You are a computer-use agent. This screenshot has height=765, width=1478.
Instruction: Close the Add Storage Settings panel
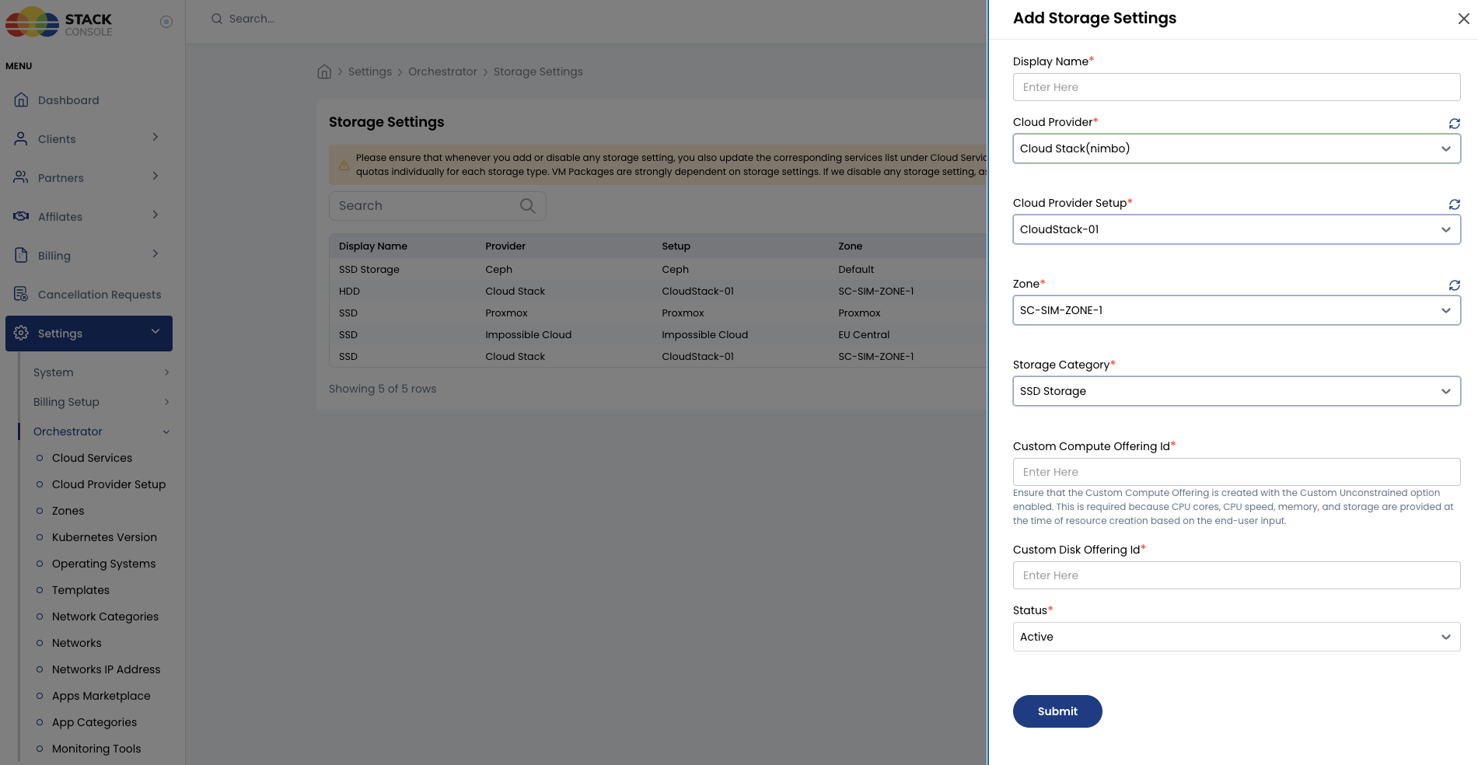pyautogui.click(x=1463, y=19)
